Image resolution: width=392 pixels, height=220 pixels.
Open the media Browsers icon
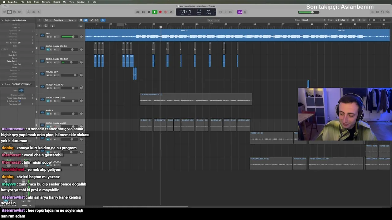coord(388,12)
